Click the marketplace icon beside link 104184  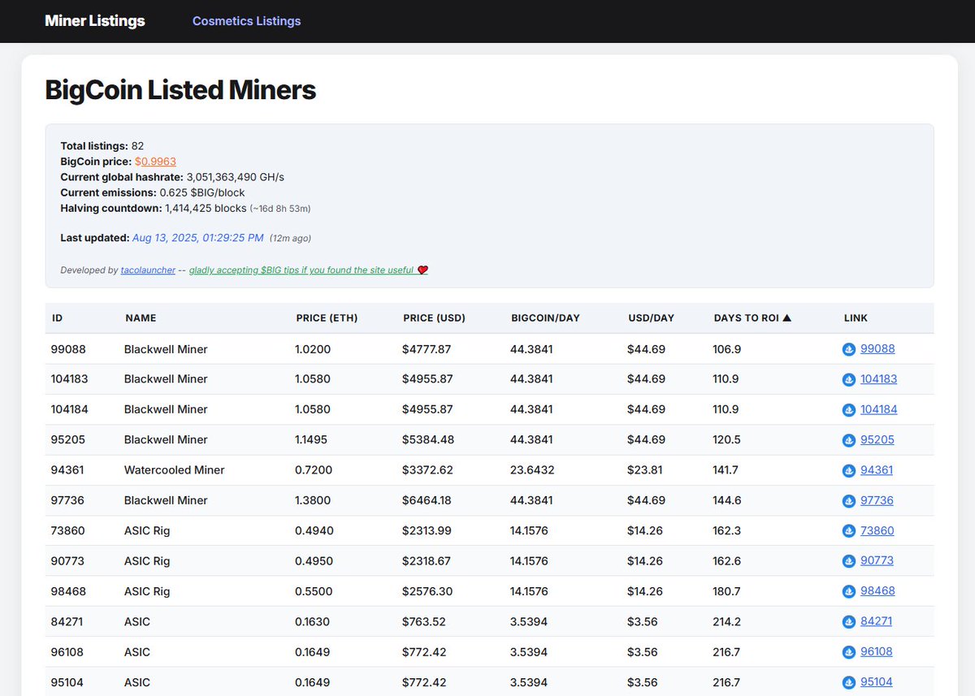point(849,410)
